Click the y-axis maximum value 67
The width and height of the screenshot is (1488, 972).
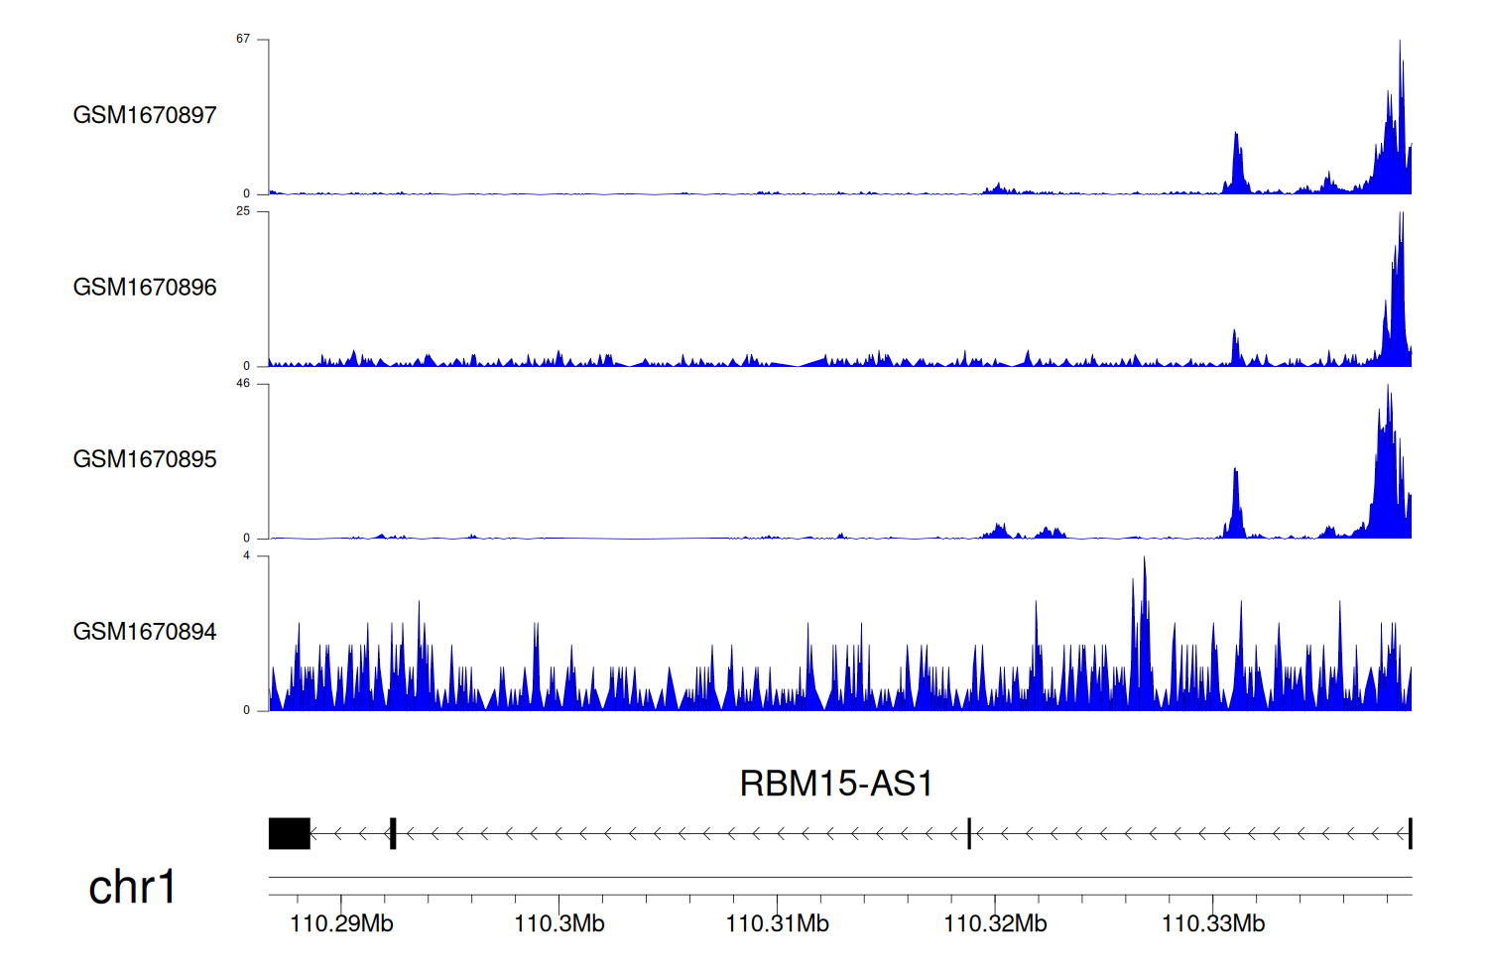(243, 39)
